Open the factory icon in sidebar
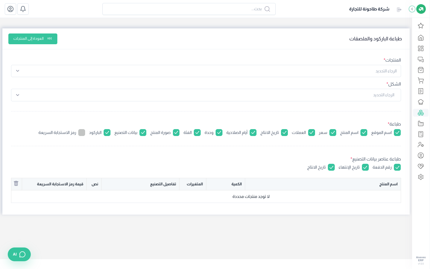 tap(421, 123)
